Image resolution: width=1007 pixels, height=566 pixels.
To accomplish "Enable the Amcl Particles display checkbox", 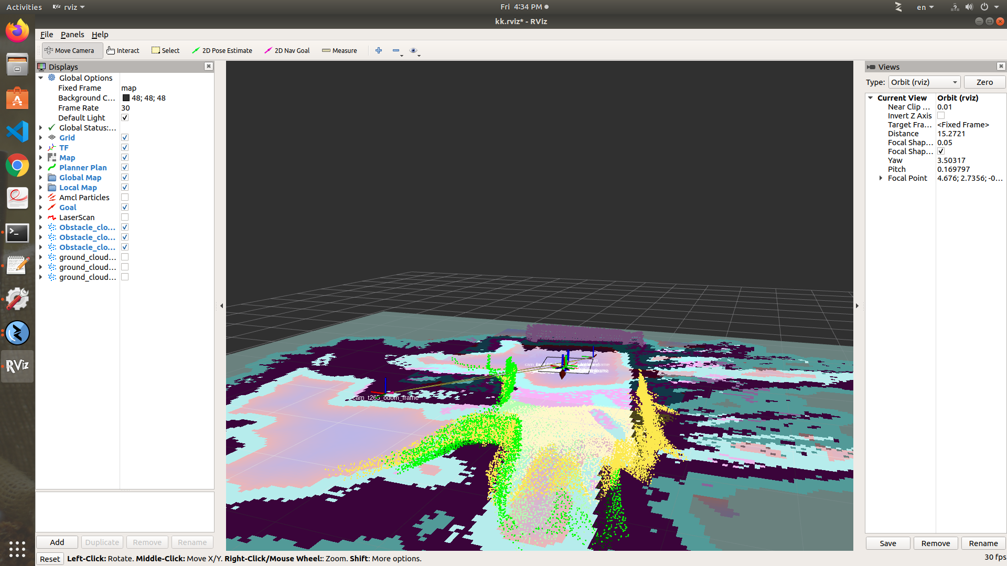I will (125, 198).
